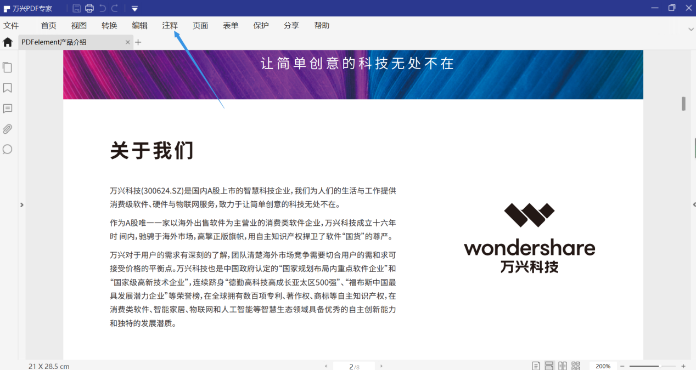Select two-page continuous view icon
Viewport: 696px width, 370px height.
click(x=576, y=366)
